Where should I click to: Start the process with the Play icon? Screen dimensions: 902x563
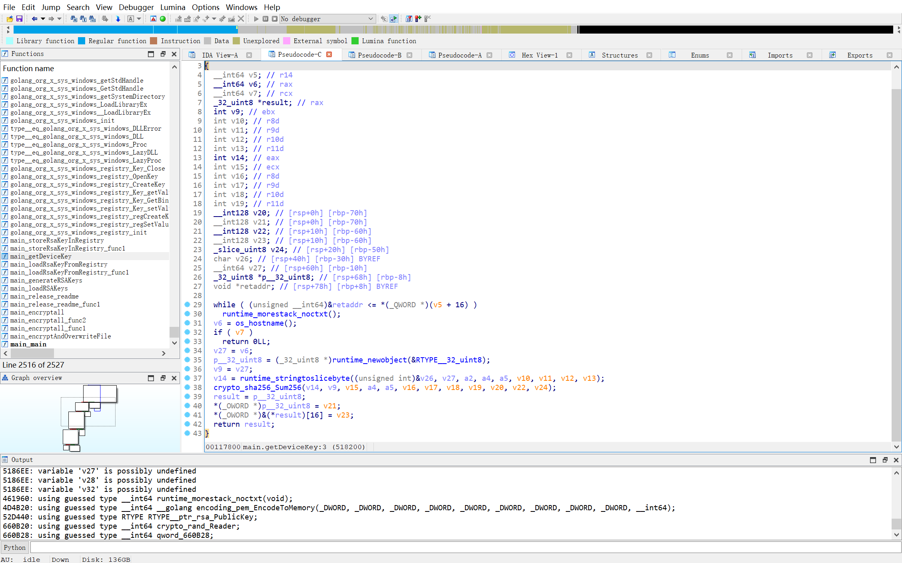[256, 19]
